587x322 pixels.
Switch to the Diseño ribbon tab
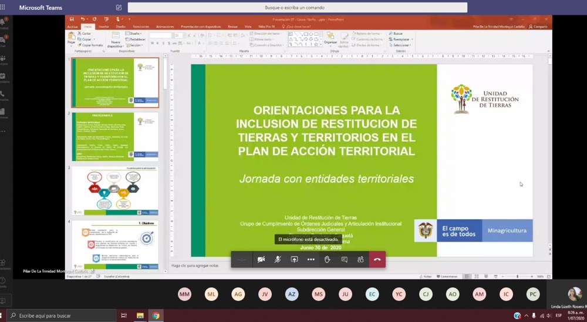120,26
